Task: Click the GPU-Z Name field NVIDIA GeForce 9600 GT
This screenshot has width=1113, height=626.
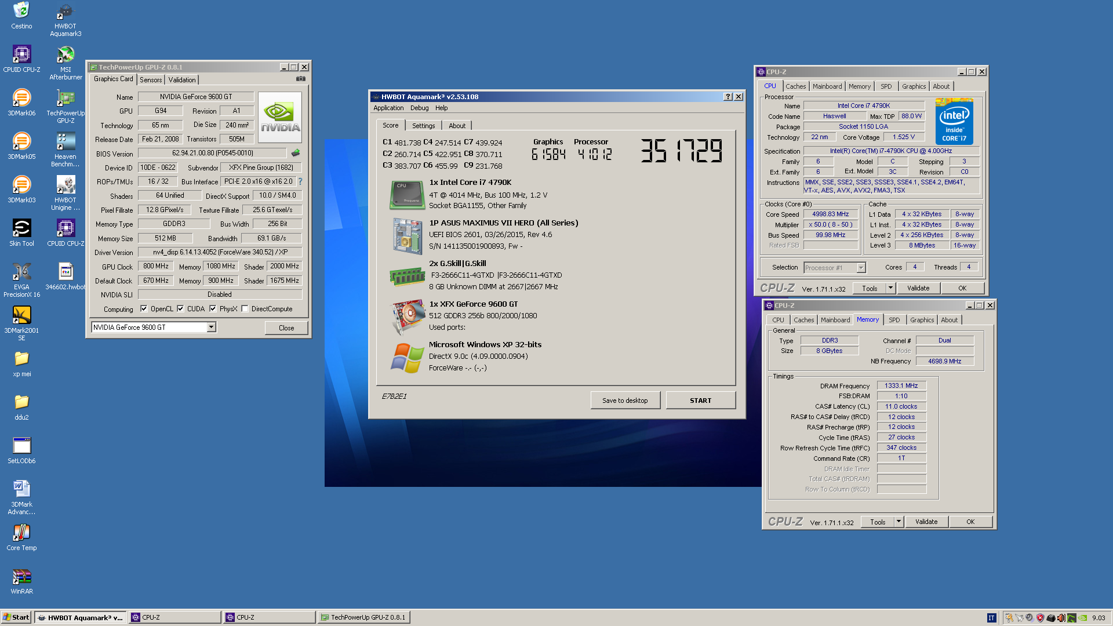Action: coord(196,97)
